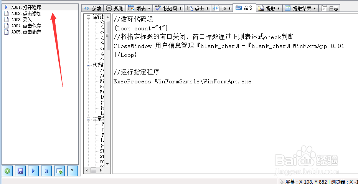Select step A001.打开程序
Screen dimensions: 358x184
click(x=26, y=8)
